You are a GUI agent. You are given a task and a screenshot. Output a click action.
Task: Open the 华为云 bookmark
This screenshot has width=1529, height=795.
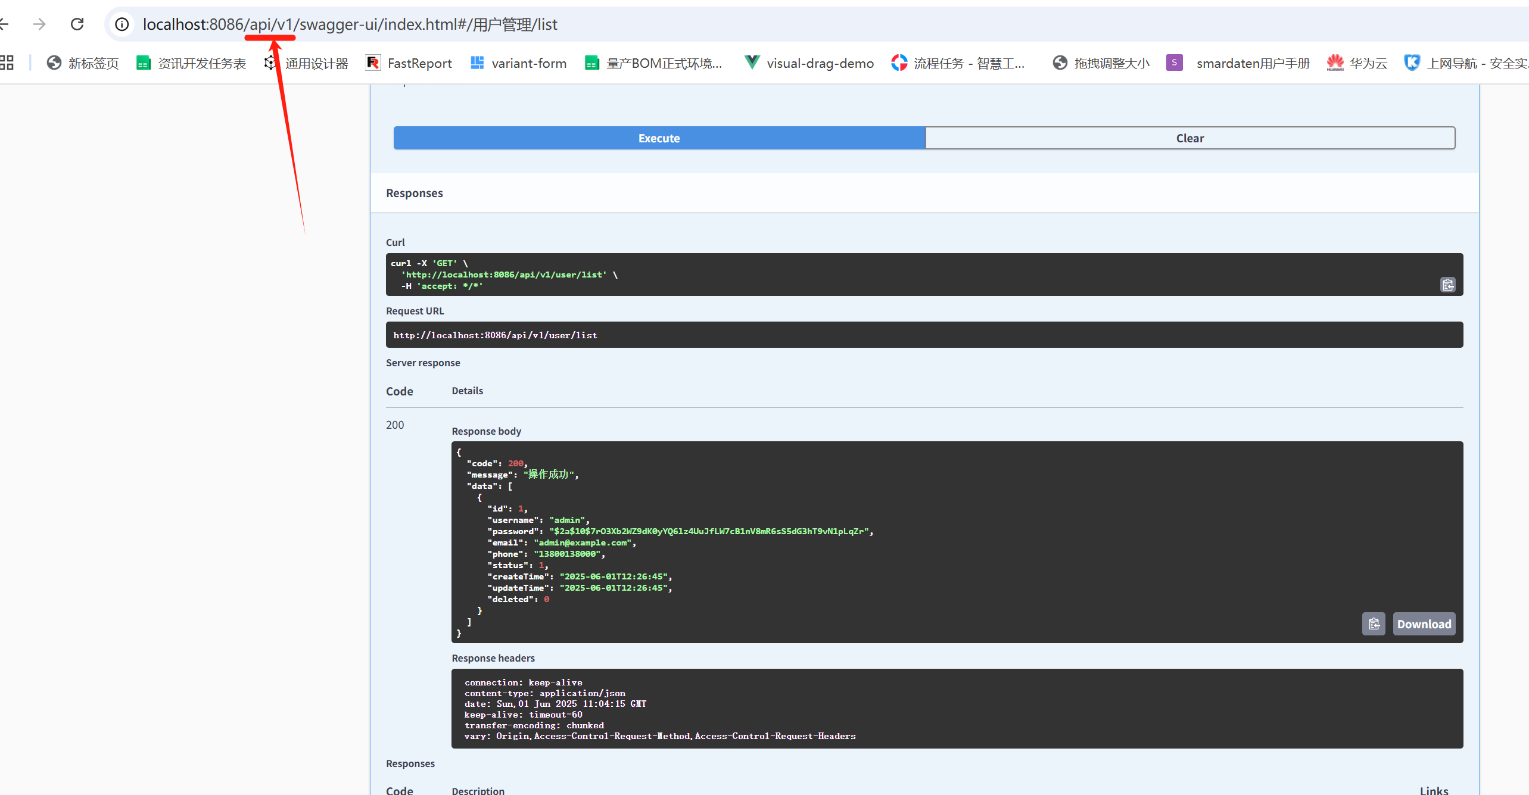pyautogui.click(x=1357, y=63)
